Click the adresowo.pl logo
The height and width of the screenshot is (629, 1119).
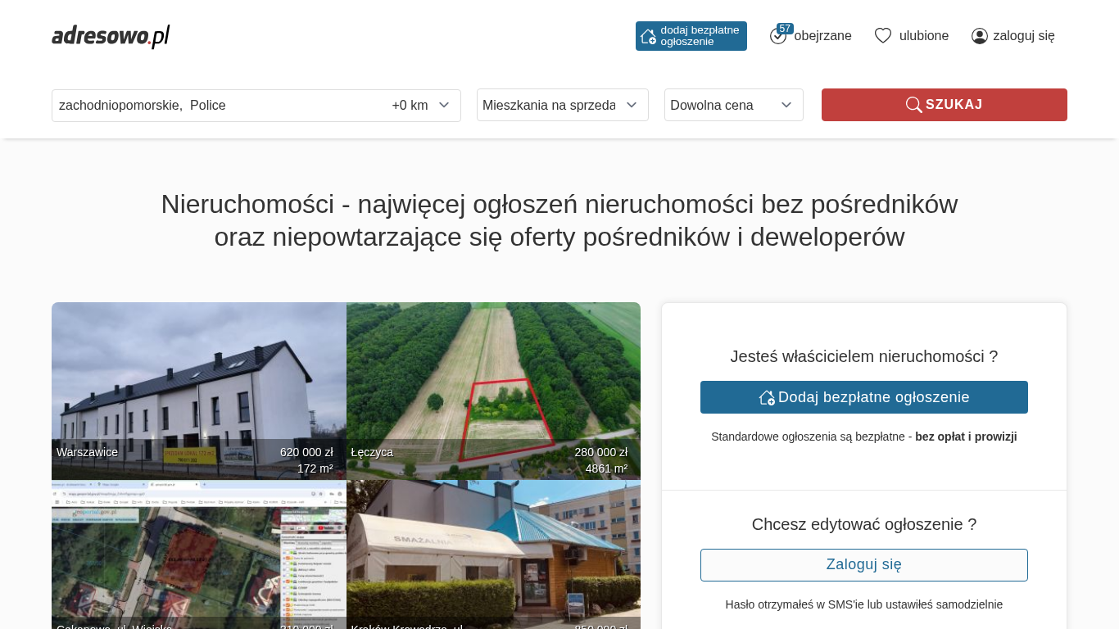(111, 36)
